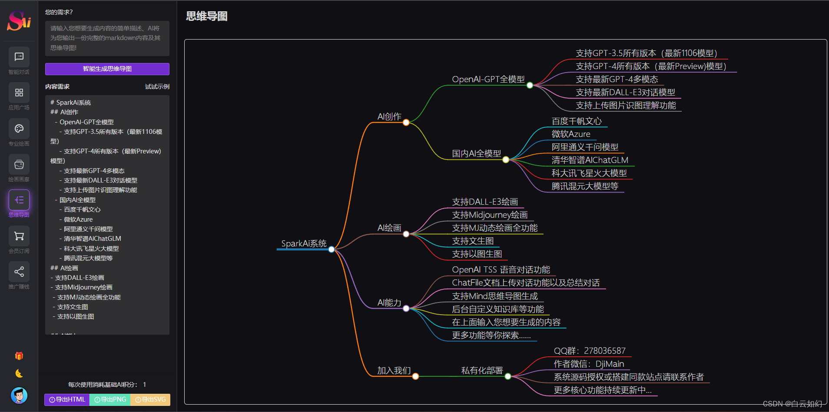Click the 导出PNG button
This screenshot has width=829, height=412.
110,399
